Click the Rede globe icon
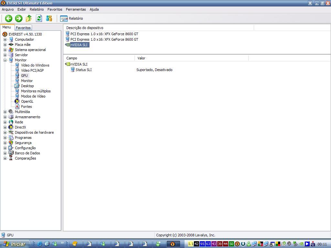 click(11, 122)
